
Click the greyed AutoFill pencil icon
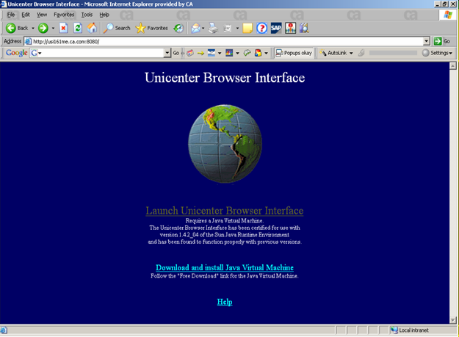[361, 53]
